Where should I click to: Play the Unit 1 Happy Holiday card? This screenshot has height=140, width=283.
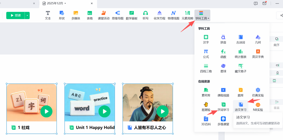pyautogui.click(x=105, y=111)
